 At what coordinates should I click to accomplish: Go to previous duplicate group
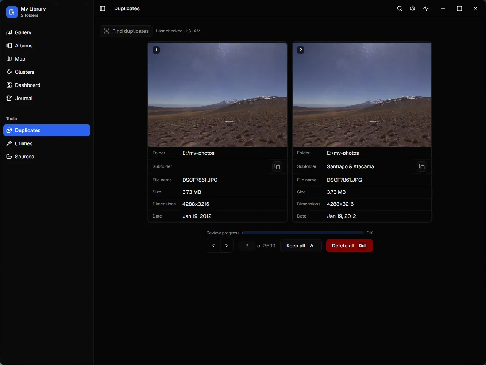213,246
